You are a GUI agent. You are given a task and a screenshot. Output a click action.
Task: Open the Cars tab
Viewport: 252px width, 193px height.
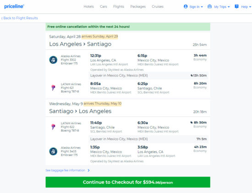pyautogui.click(x=104, y=6)
